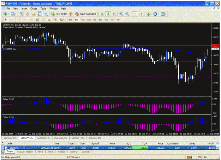Open the Experts terminal tab
The image size is (221, 160).
point(74,152)
